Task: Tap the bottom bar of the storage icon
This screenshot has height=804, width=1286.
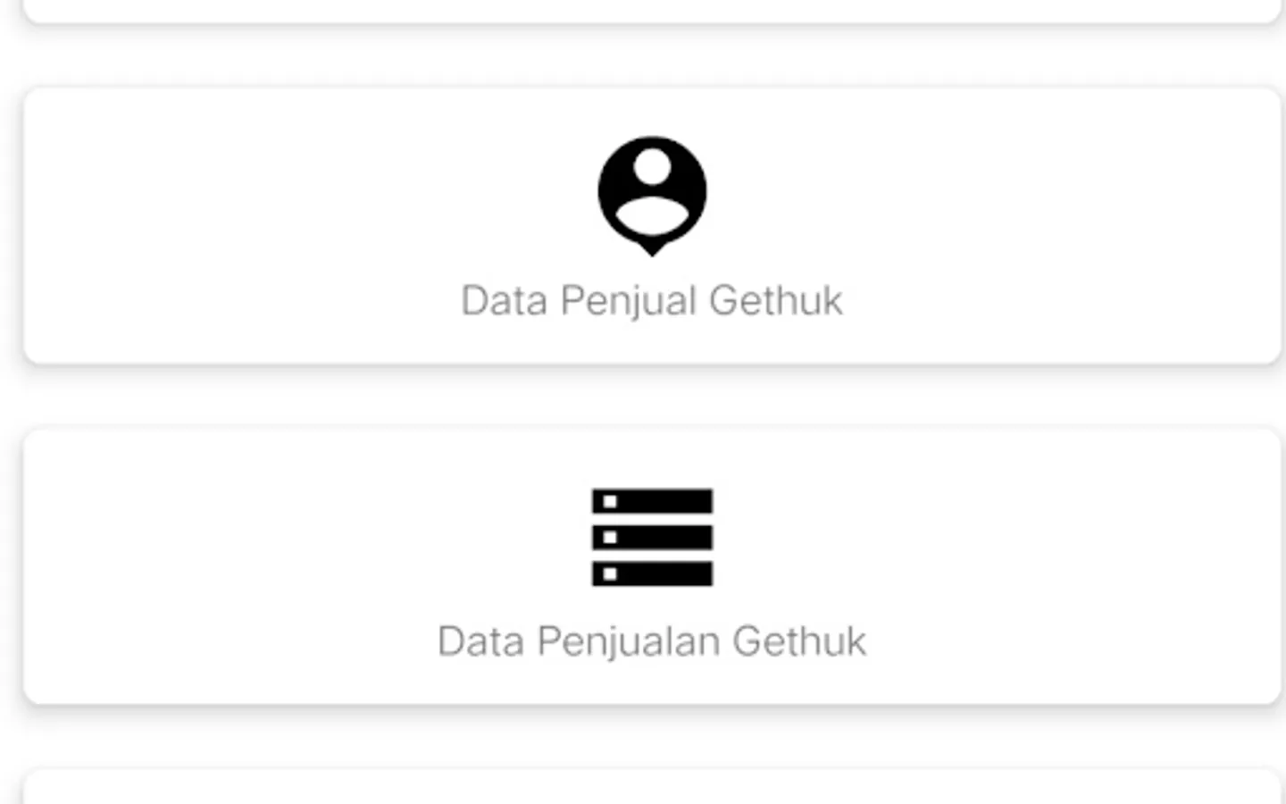Action: pos(652,574)
